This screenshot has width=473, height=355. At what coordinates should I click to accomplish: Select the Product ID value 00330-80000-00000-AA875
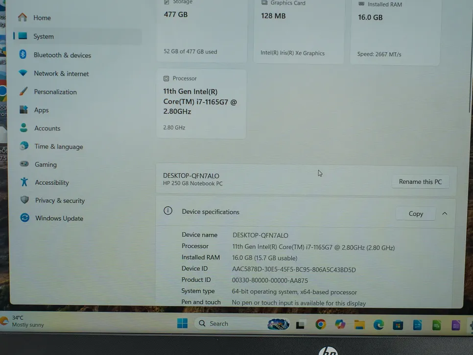270,280
